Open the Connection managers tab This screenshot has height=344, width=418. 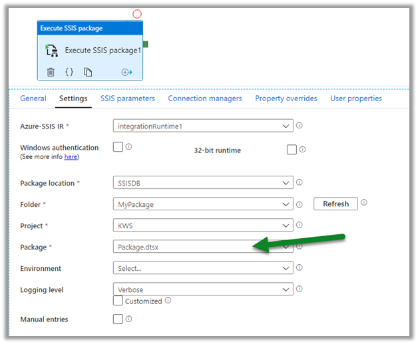tap(205, 98)
